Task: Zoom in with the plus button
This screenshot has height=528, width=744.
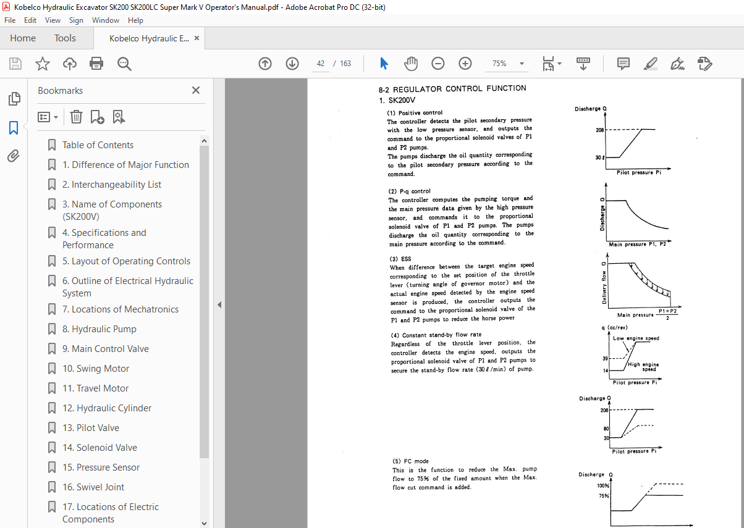Action: coord(465,64)
